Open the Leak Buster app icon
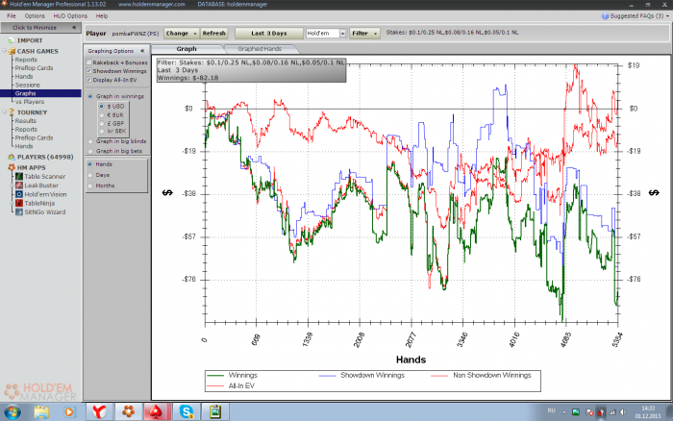 pyautogui.click(x=19, y=186)
